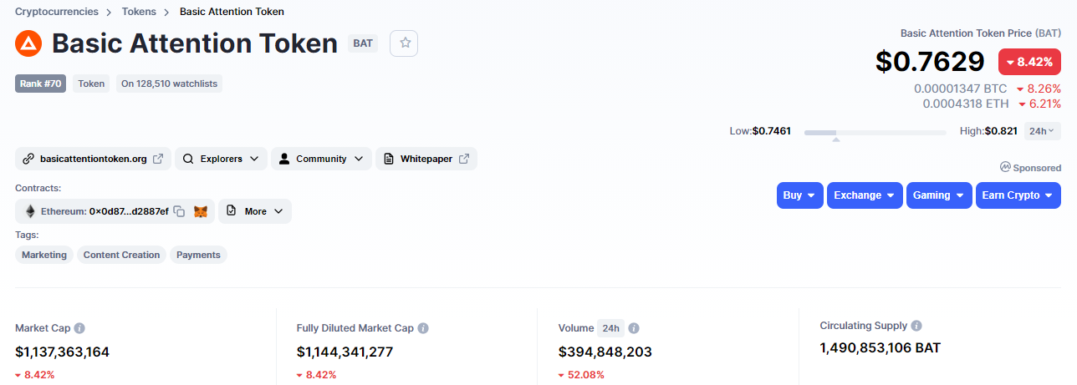This screenshot has height=385, width=1077.
Task: Copy the Ethereum contract address
Action: point(179,212)
